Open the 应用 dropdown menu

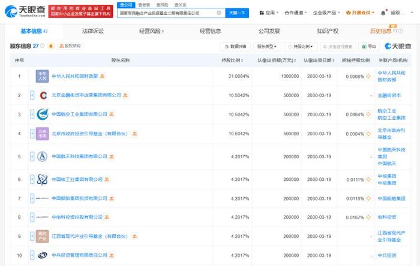pyautogui.click(x=269, y=13)
